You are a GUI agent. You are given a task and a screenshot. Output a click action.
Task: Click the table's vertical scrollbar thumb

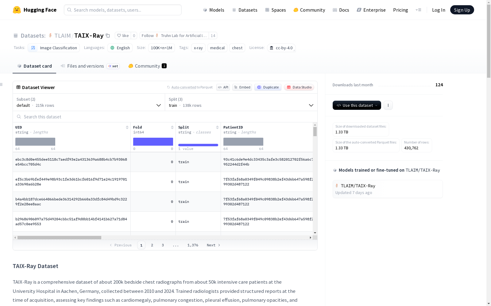[315, 132]
